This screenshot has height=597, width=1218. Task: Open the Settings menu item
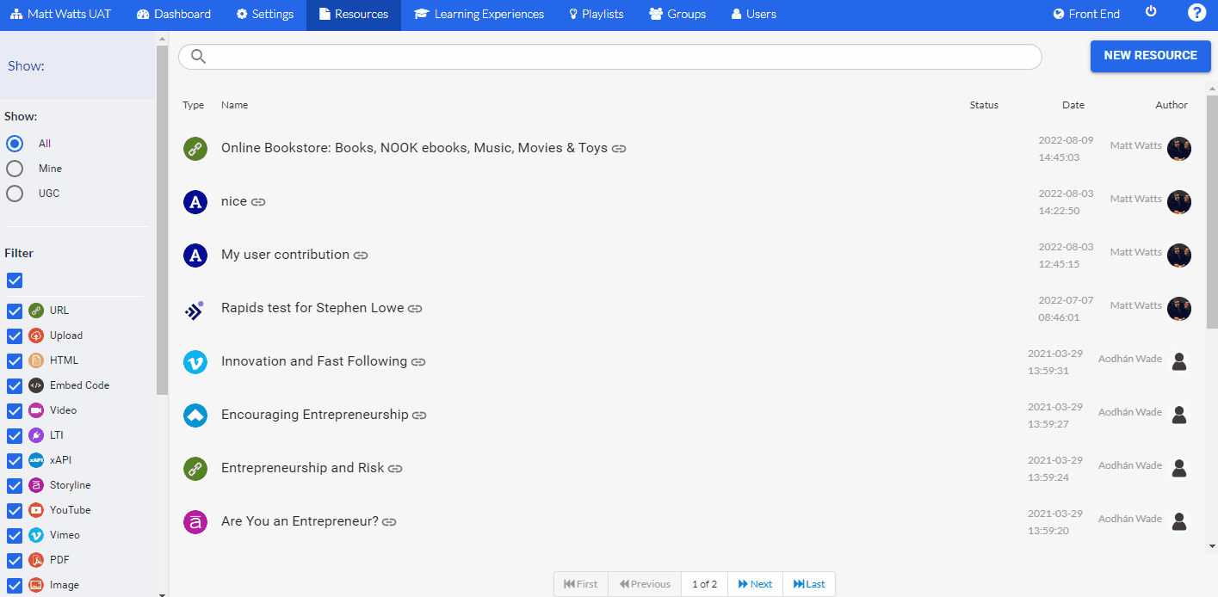click(x=265, y=14)
